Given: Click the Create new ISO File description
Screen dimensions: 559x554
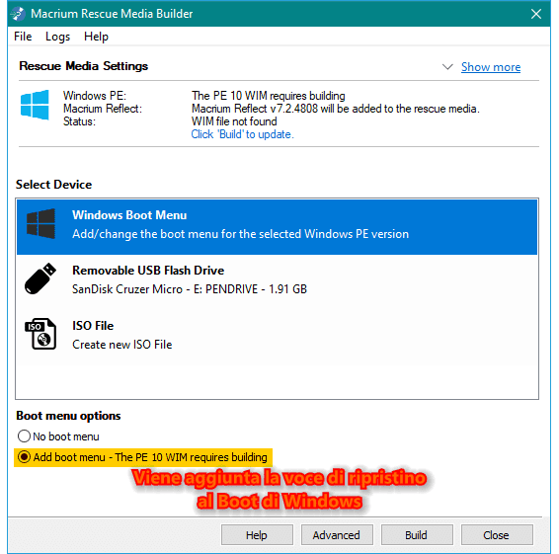Looking at the screenshot, I should pyautogui.click(x=121, y=345).
